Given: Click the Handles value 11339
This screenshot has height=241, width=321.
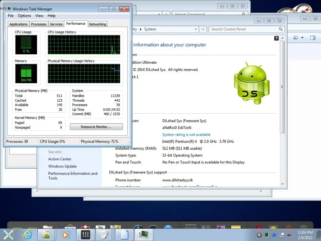Looking at the screenshot, I should [115, 96].
